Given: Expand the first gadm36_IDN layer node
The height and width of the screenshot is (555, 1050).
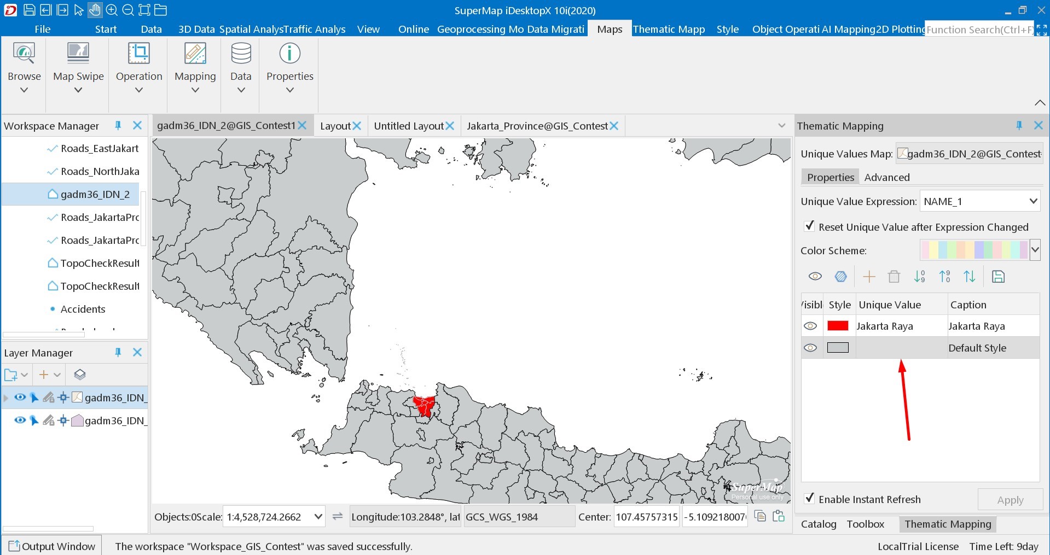Looking at the screenshot, I should (x=6, y=398).
